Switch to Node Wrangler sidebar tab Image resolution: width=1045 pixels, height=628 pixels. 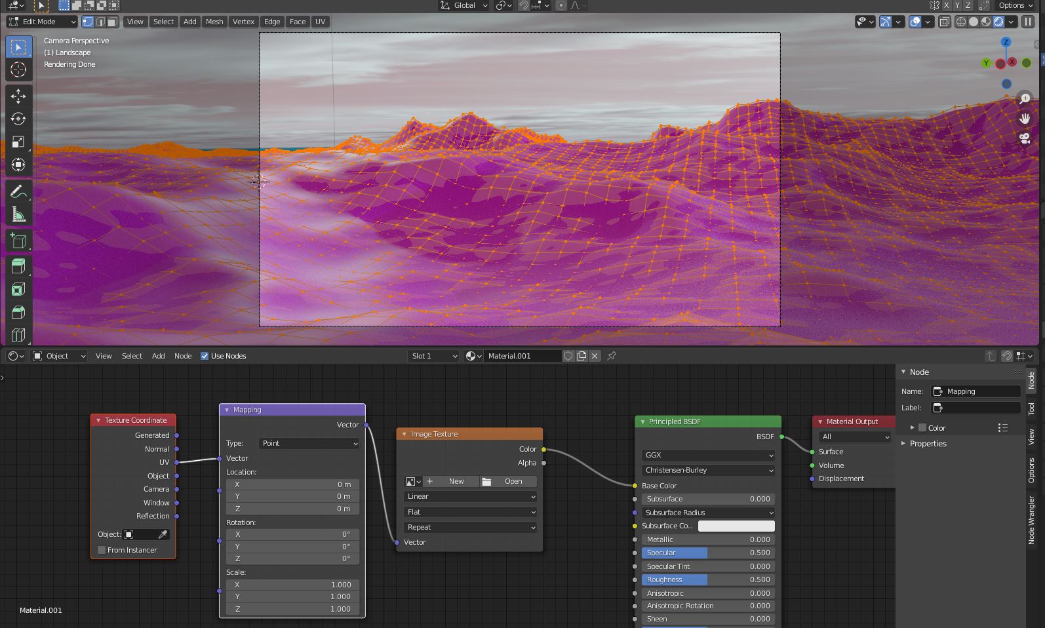[x=1031, y=520]
